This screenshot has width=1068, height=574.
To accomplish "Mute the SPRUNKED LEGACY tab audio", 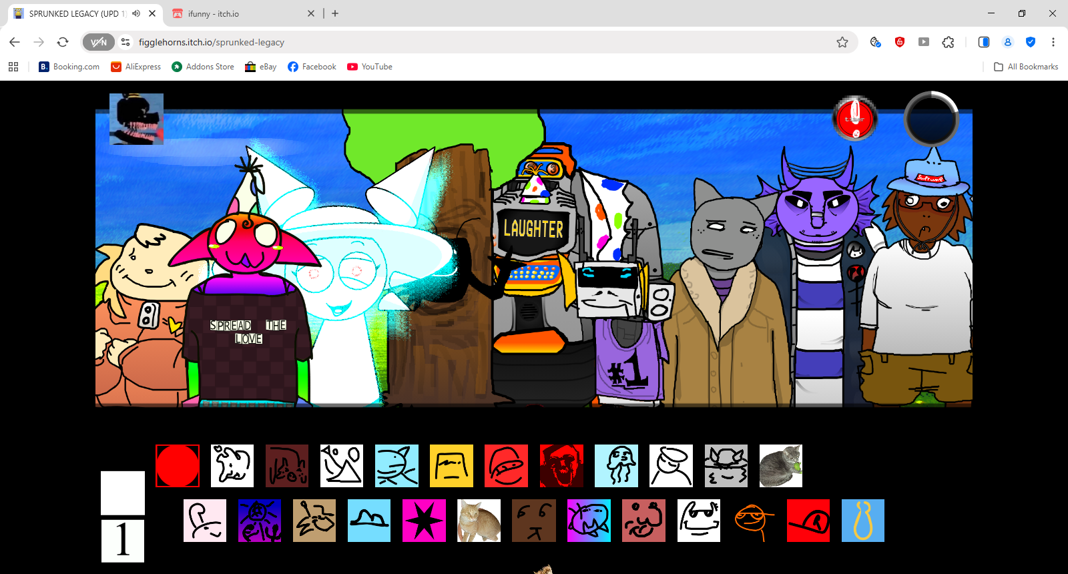I will 136,13.
